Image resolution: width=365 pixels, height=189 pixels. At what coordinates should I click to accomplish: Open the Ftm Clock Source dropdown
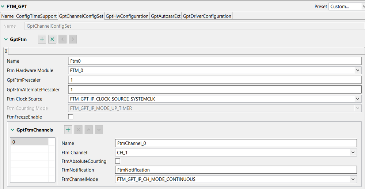pos(357,99)
